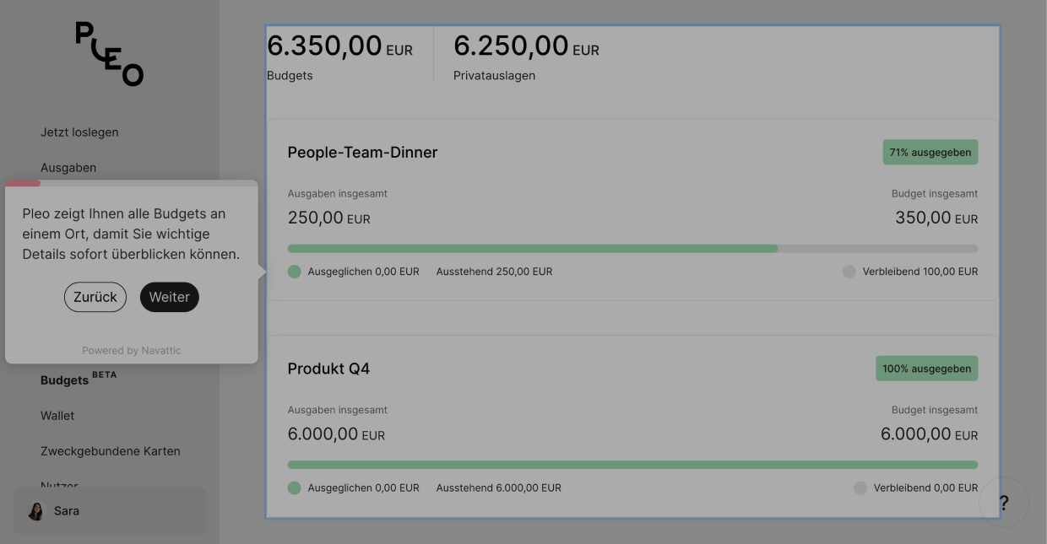This screenshot has height=544, width=1047.
Task: Click the 100% ausgegeben badge
Action: [926, 369]
